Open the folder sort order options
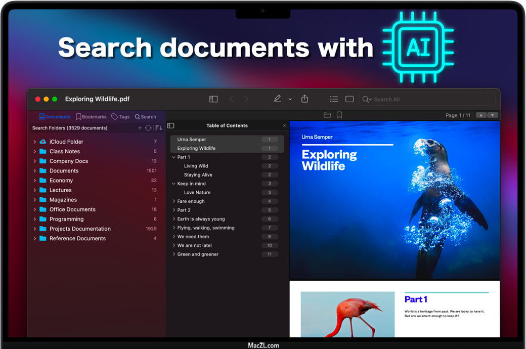The image size is (526, 349). click(159, 128)
